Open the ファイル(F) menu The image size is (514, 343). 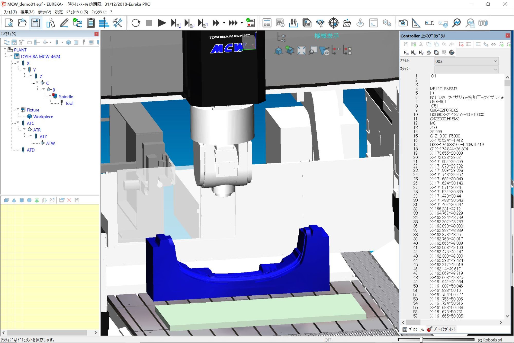tap(10, 12)
